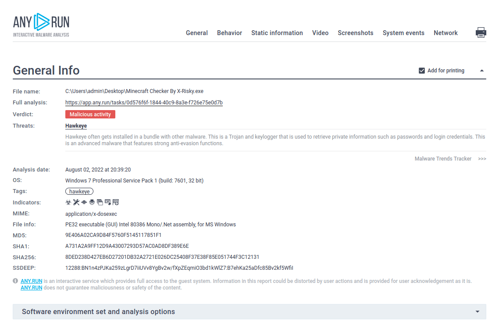499x329 pixels.
Task: Open the Hawkeye threat link
Action: tap(76, 126)
